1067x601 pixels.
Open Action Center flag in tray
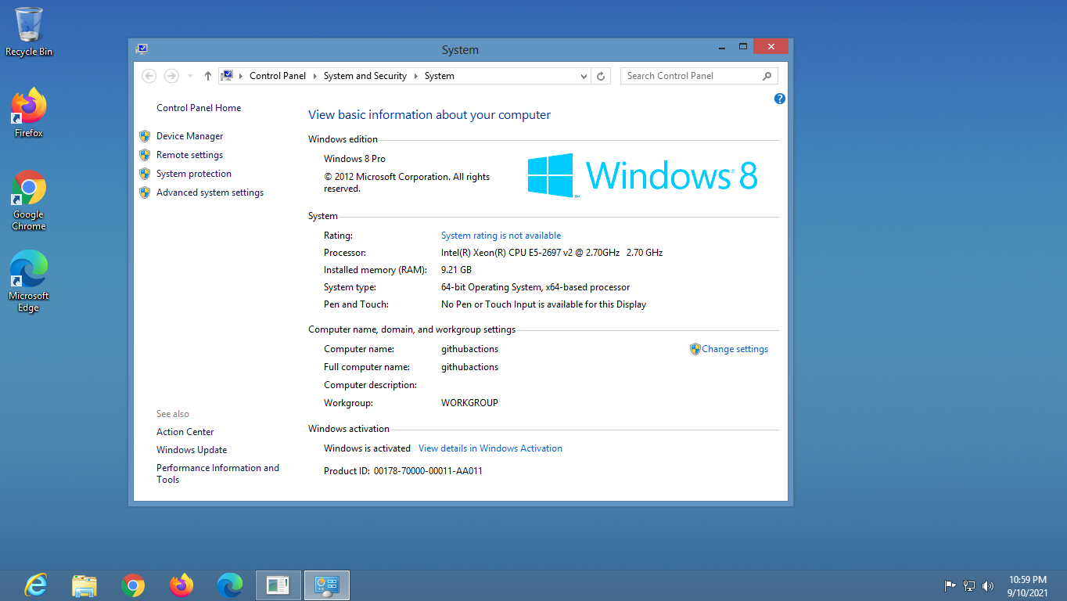(x=950, y=585)
